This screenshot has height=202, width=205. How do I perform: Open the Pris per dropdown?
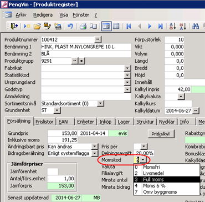tap(143, 147)
